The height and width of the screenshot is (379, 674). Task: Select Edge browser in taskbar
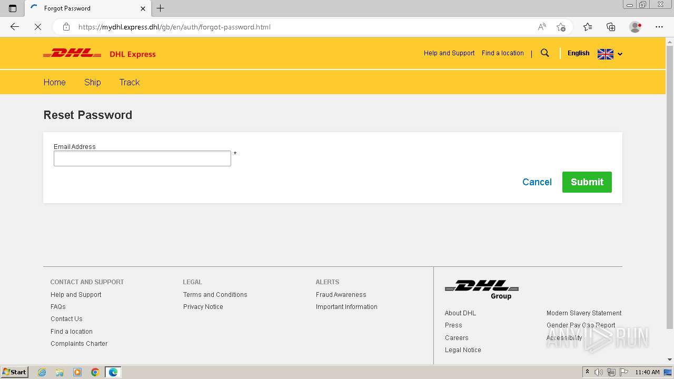point(113,372)
